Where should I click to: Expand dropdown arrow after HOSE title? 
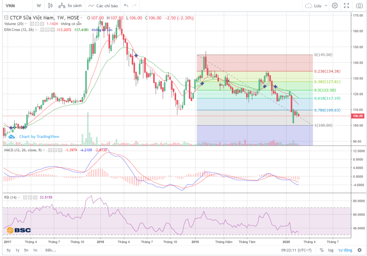tap(81, 18)
